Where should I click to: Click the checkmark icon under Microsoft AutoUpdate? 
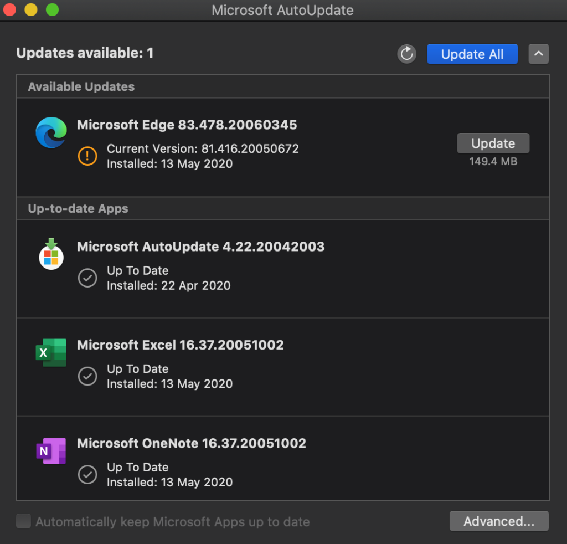(87, 278)
